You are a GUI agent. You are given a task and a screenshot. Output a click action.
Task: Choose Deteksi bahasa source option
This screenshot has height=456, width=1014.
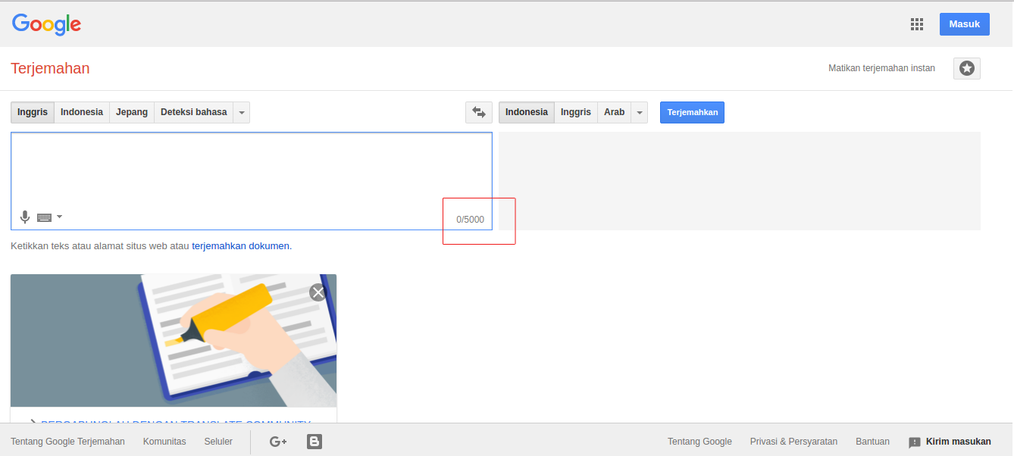194,112
